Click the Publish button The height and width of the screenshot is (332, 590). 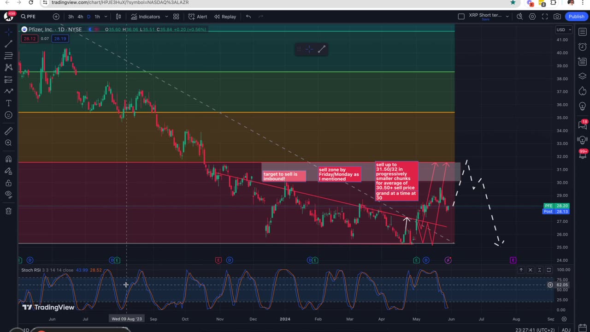pos(576,17)
